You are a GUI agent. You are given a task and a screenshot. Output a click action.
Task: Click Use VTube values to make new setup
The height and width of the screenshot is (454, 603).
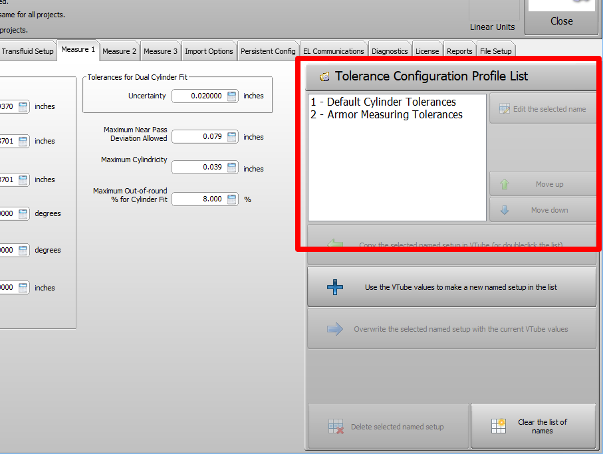(451, 287)
